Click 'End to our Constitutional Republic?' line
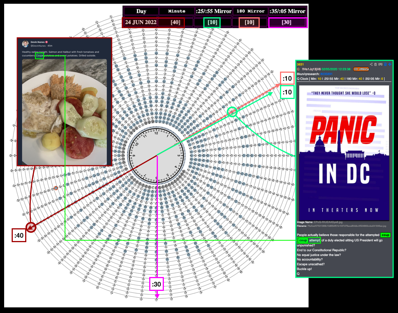Image resolution: width=398 pixels, height=313 pixels. pos(322,250)
